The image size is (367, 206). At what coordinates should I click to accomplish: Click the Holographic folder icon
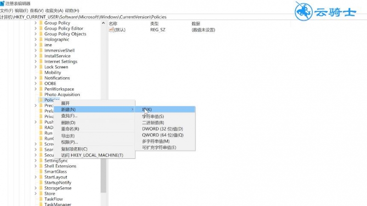click(41, 39)
